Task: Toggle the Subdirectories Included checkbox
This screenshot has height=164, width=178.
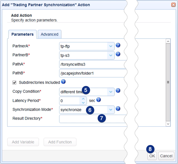Action: [x=15, y=82]
